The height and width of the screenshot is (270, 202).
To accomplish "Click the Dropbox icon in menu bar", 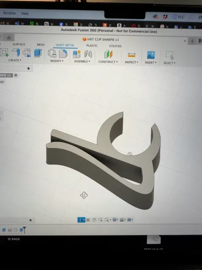I will (x=165, y=17).
